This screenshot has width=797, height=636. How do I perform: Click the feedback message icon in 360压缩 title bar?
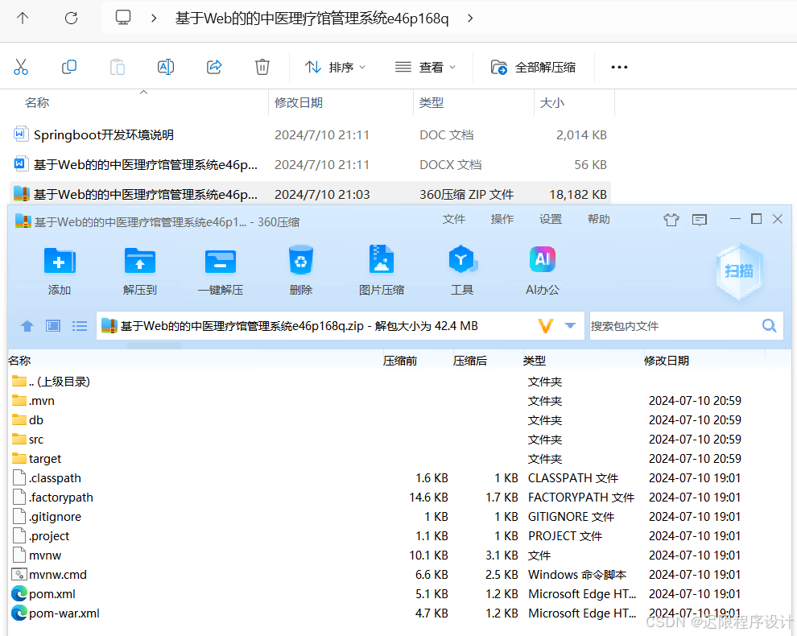(700, 220)
